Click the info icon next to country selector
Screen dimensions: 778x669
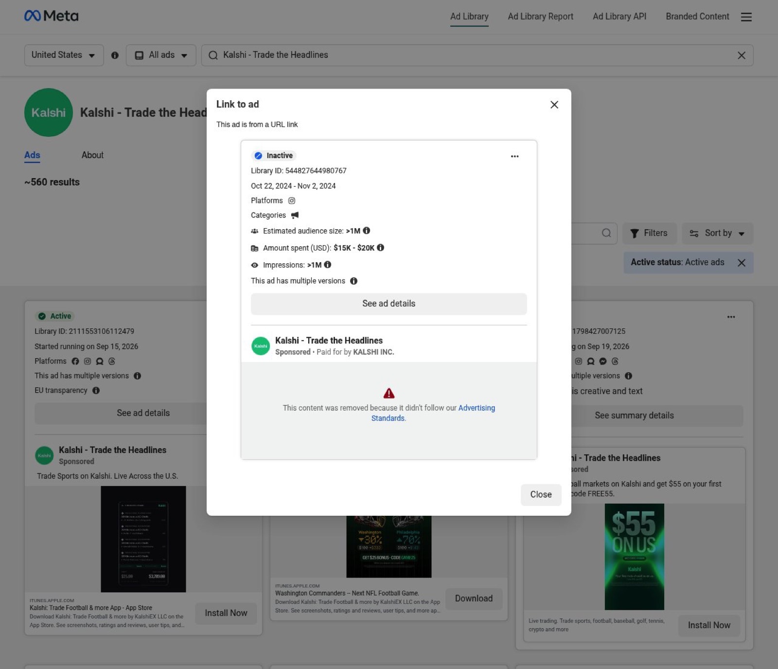coord(115,55)
